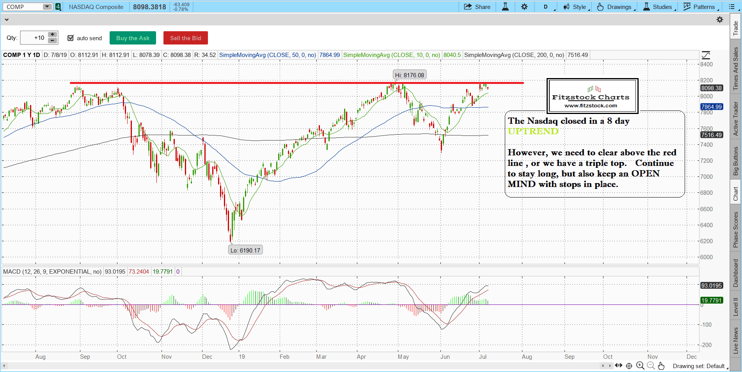Click the Buy the Ask button

tap(133, 38)
